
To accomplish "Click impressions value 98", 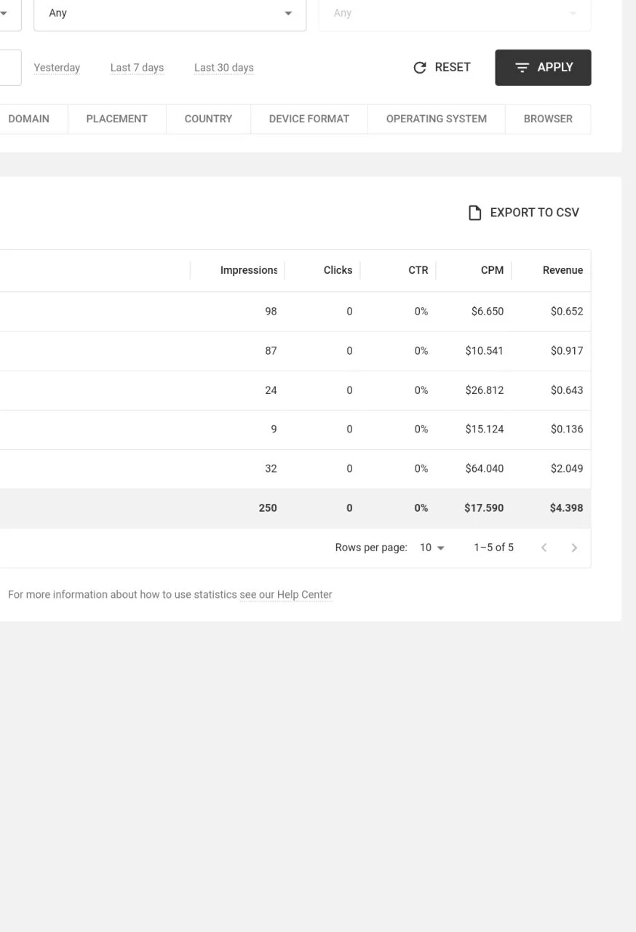I will [271, 312].
